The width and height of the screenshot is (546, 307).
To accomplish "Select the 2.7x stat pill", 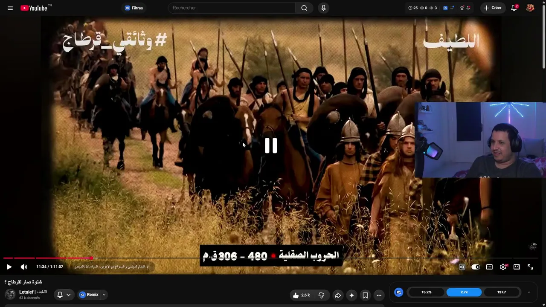I will (x=464, y=292).
